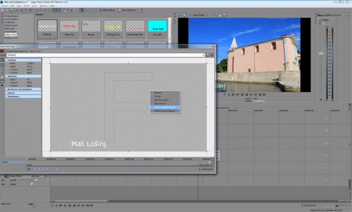This screenshot has width=352, height=212.
Task: Select the Zoom magnifier tool in Pan/Crop
Action: click(x=2, y=70)
